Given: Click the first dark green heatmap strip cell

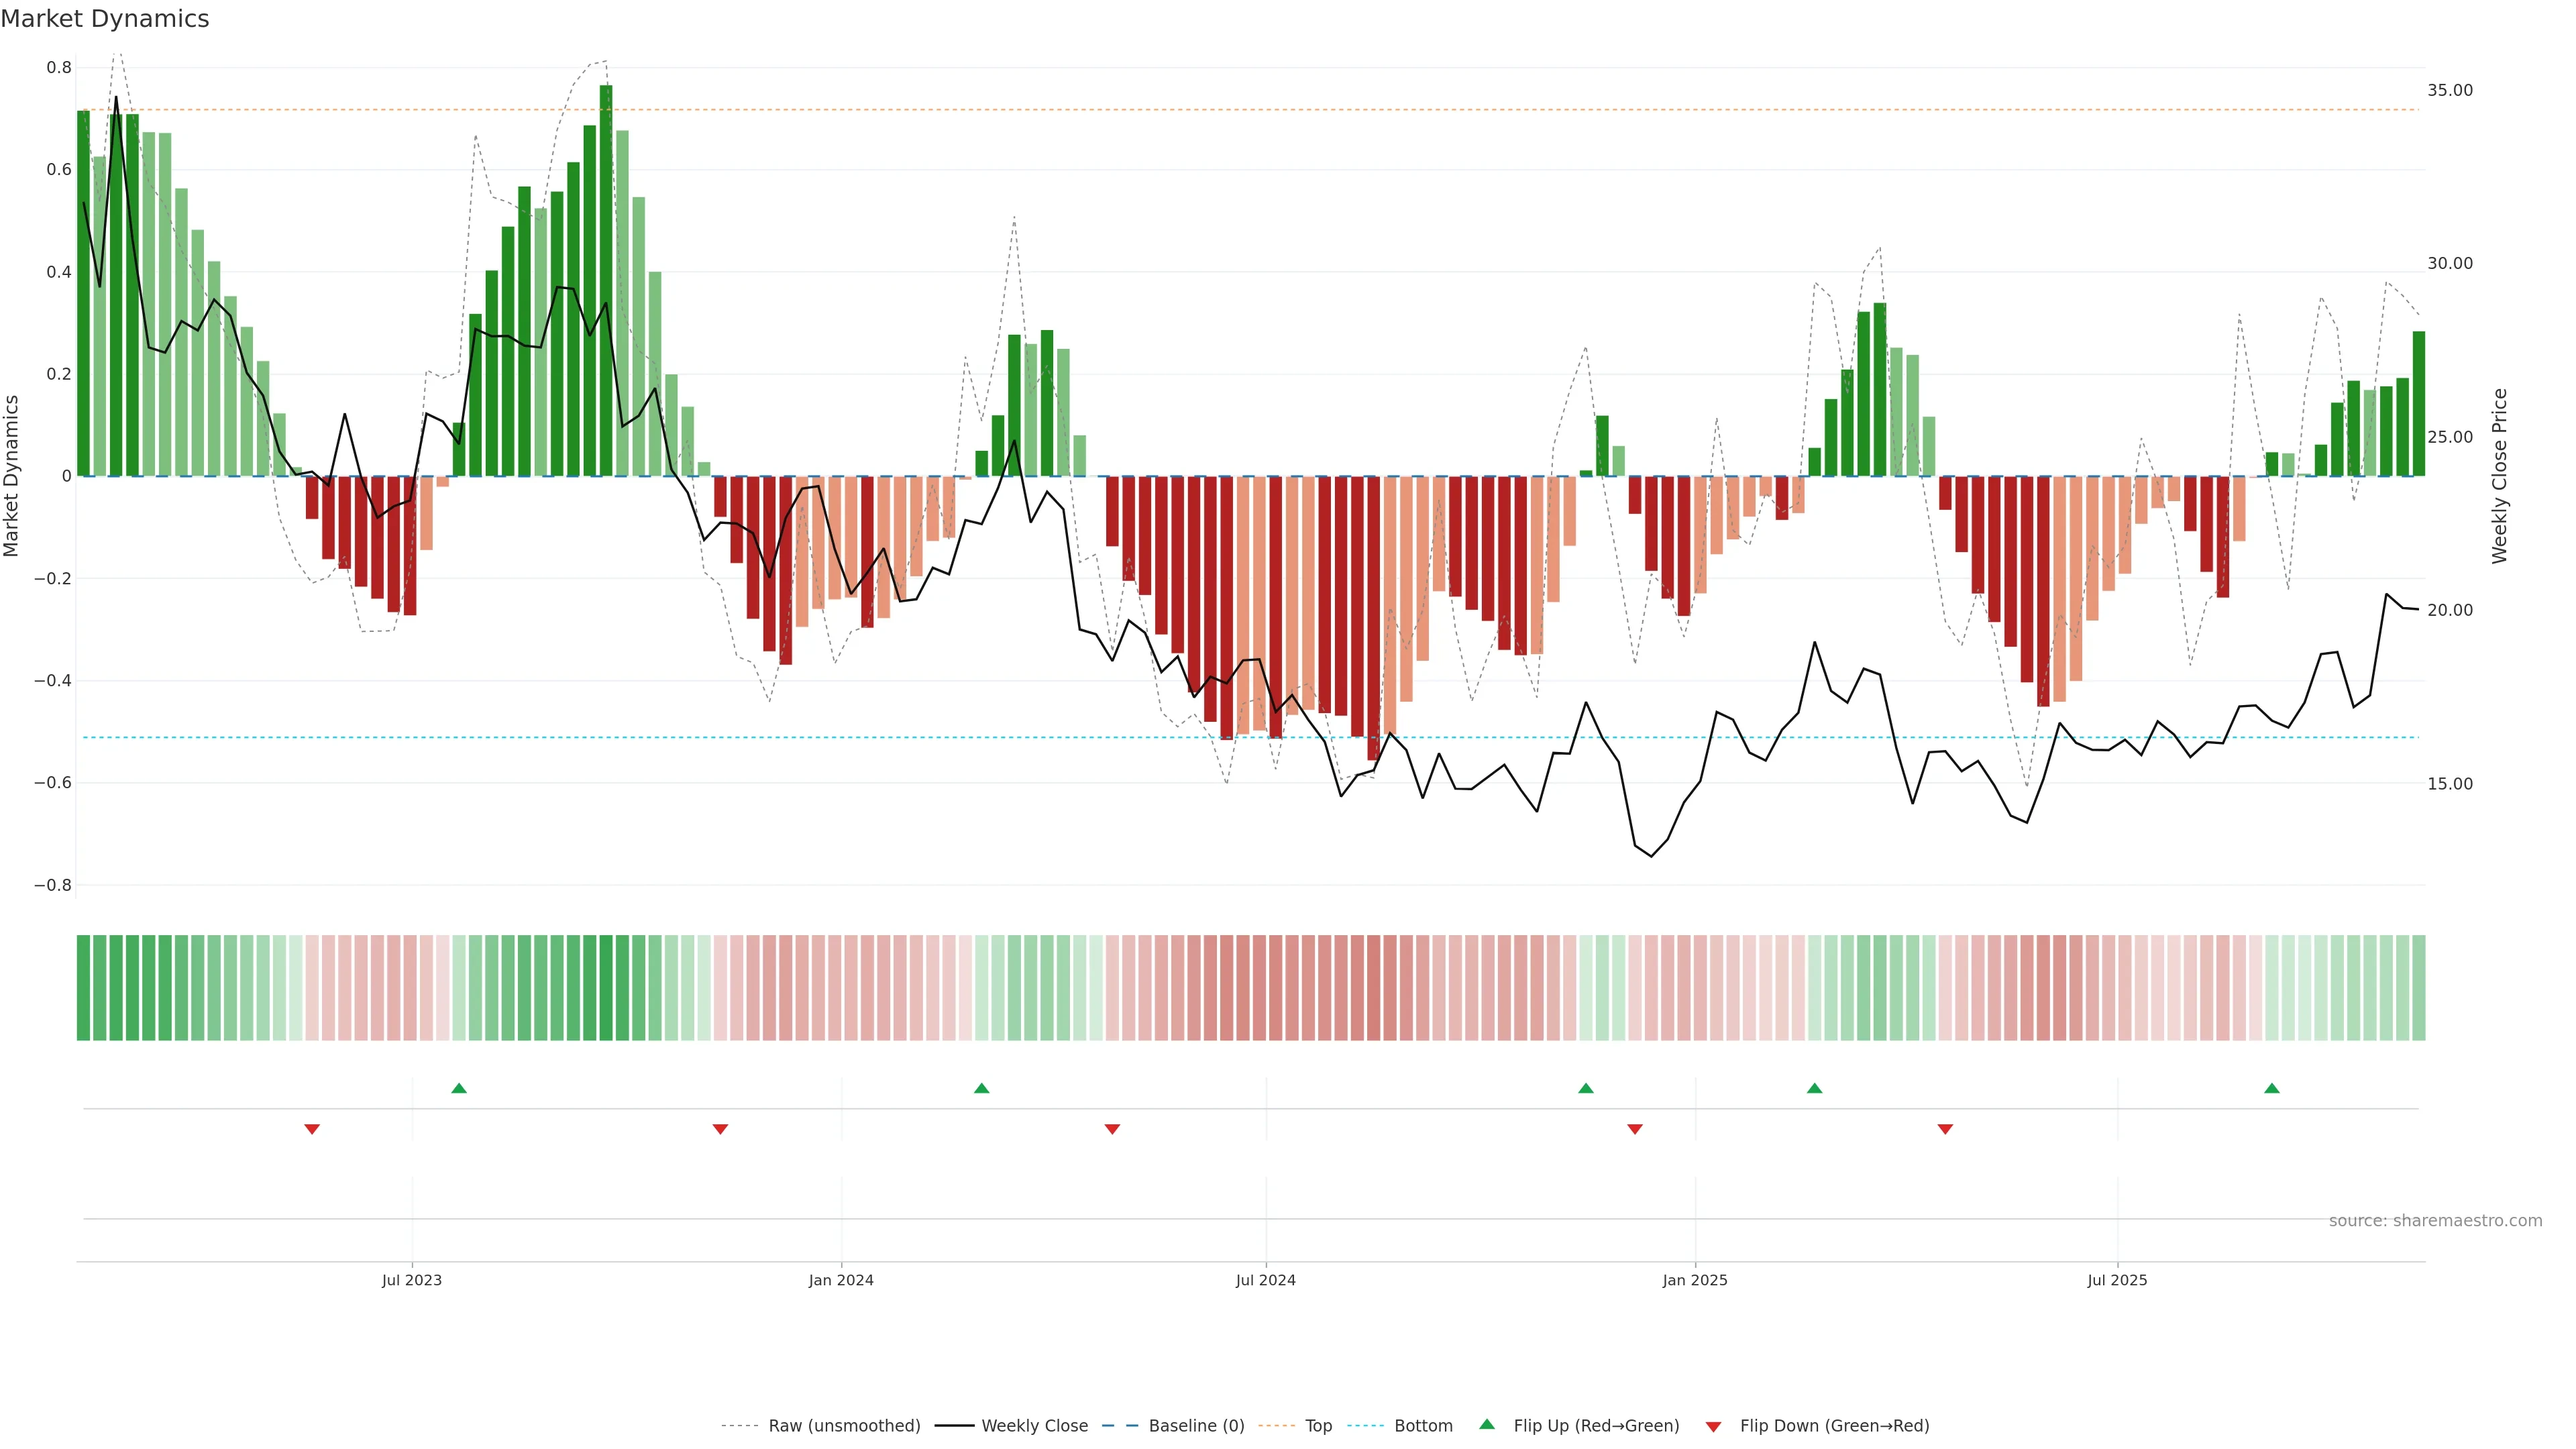Looking at the screenshot, I should (x=84, y=987).
